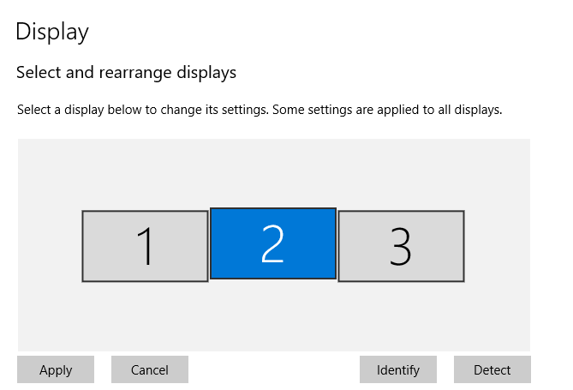The height and width of the screenshot is (390, 573).
Task: Discard arrangement changes with Cancel
Action: (150, 370)
